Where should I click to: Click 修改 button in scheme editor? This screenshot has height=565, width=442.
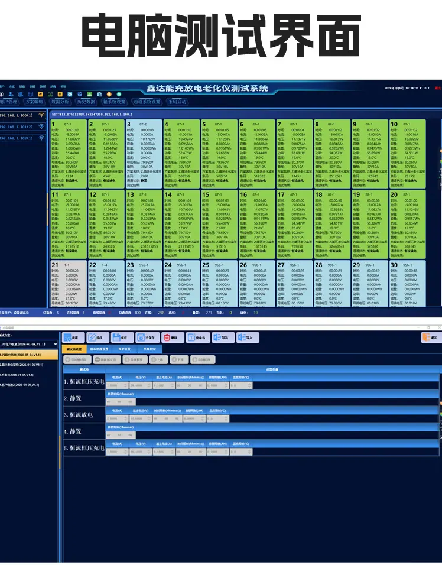click(98, 337)
